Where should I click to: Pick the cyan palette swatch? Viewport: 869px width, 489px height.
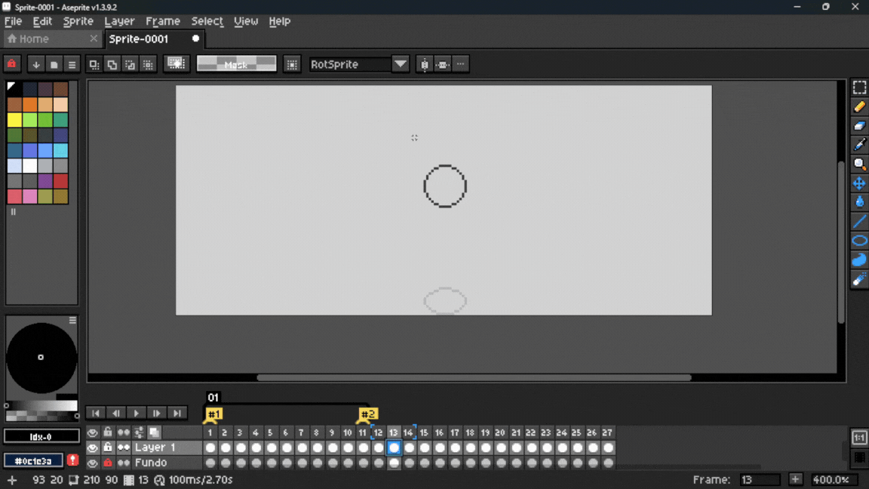61,150
